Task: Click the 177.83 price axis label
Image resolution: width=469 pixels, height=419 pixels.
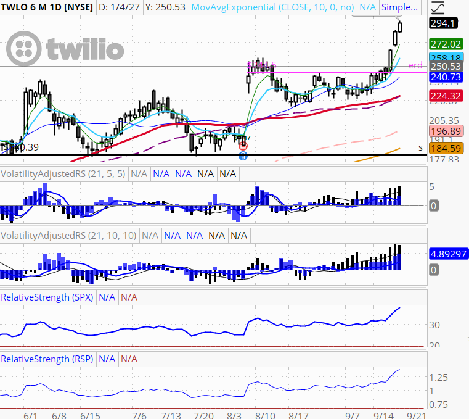Action: point(444,159)
